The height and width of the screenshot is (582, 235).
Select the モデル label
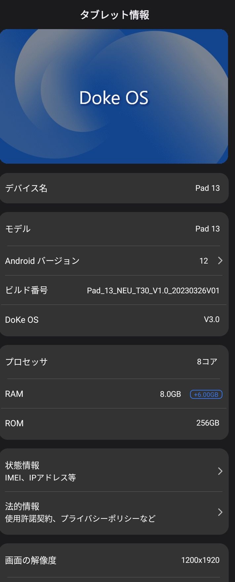[x=18, y=229]
